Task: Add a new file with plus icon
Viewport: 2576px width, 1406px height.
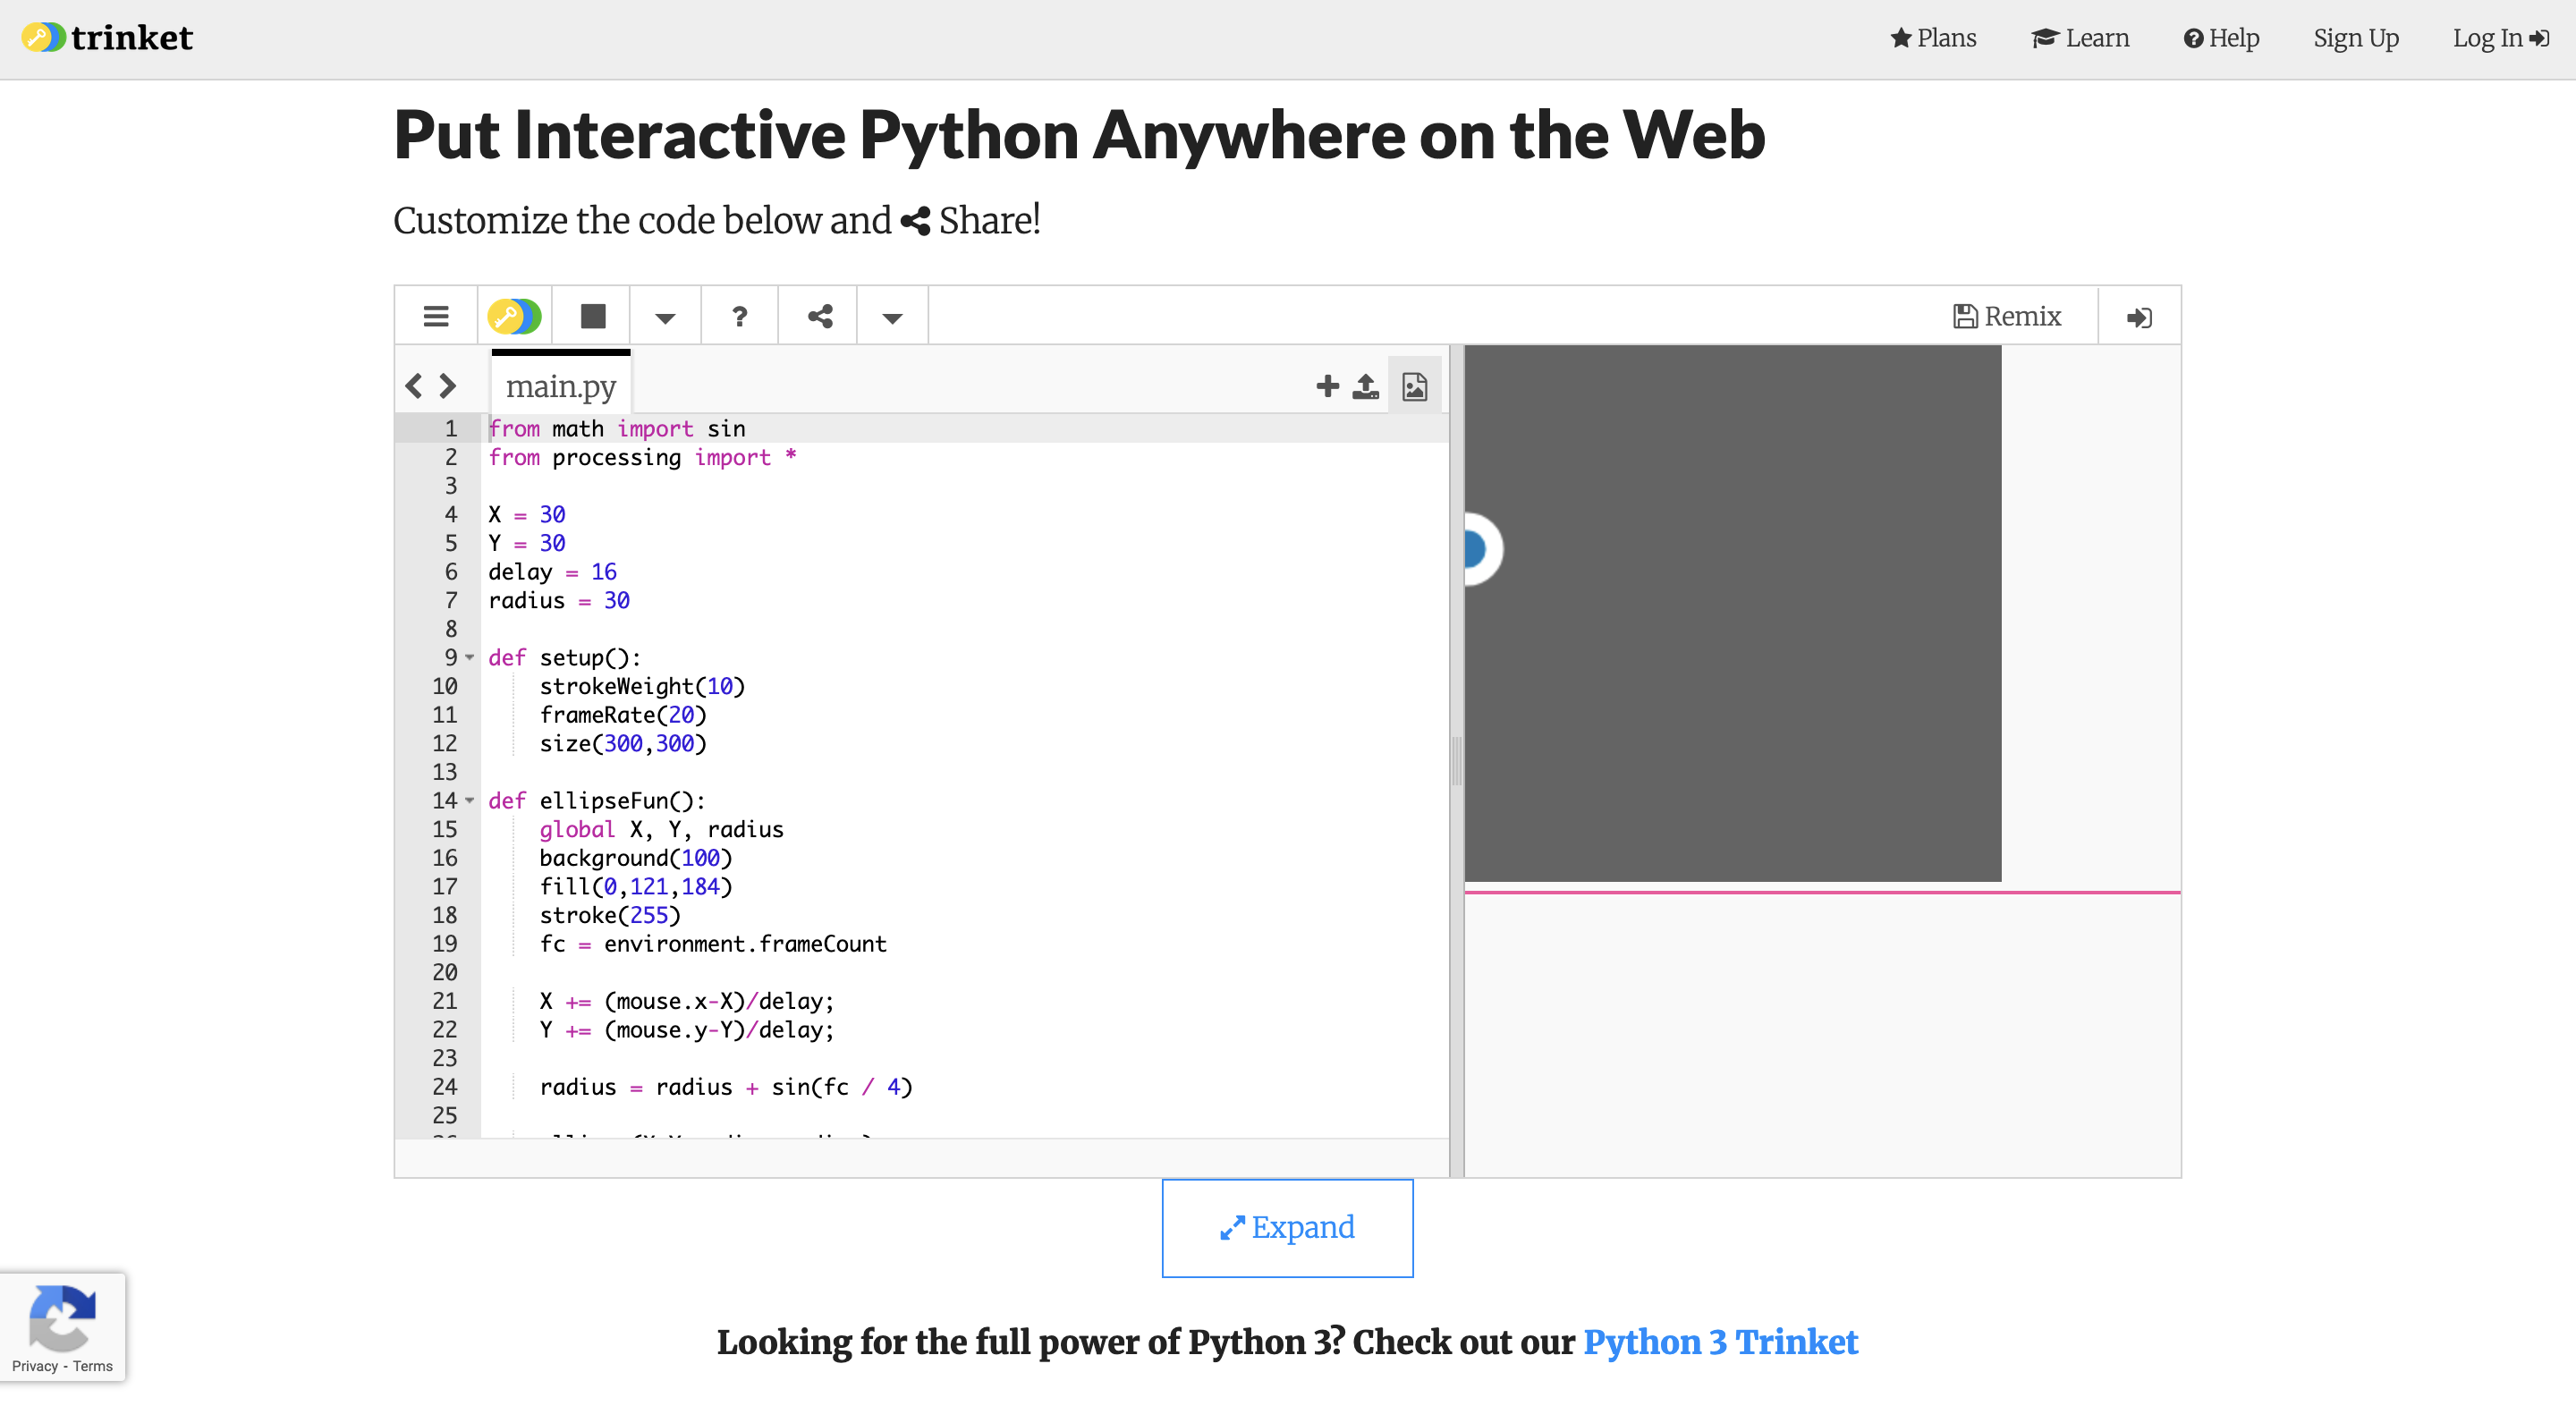Action: point(1327,386)
